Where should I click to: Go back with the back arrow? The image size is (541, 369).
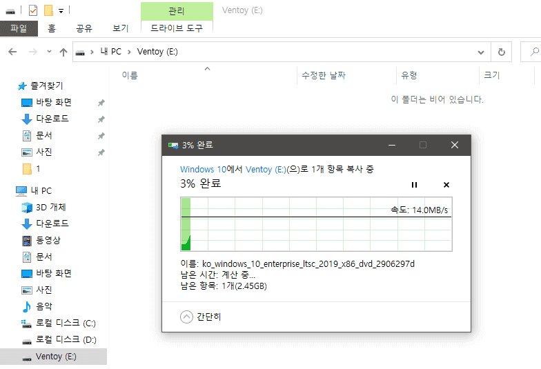click(12, 52)
